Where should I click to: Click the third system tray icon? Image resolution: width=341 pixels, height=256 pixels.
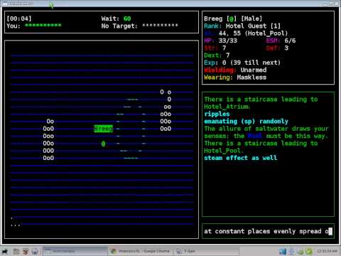tap(301, 251)
